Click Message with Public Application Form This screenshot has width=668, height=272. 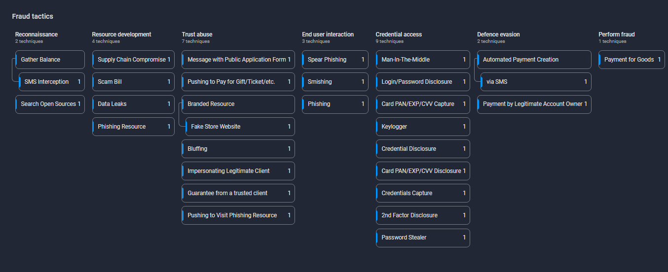coord(238,60)
